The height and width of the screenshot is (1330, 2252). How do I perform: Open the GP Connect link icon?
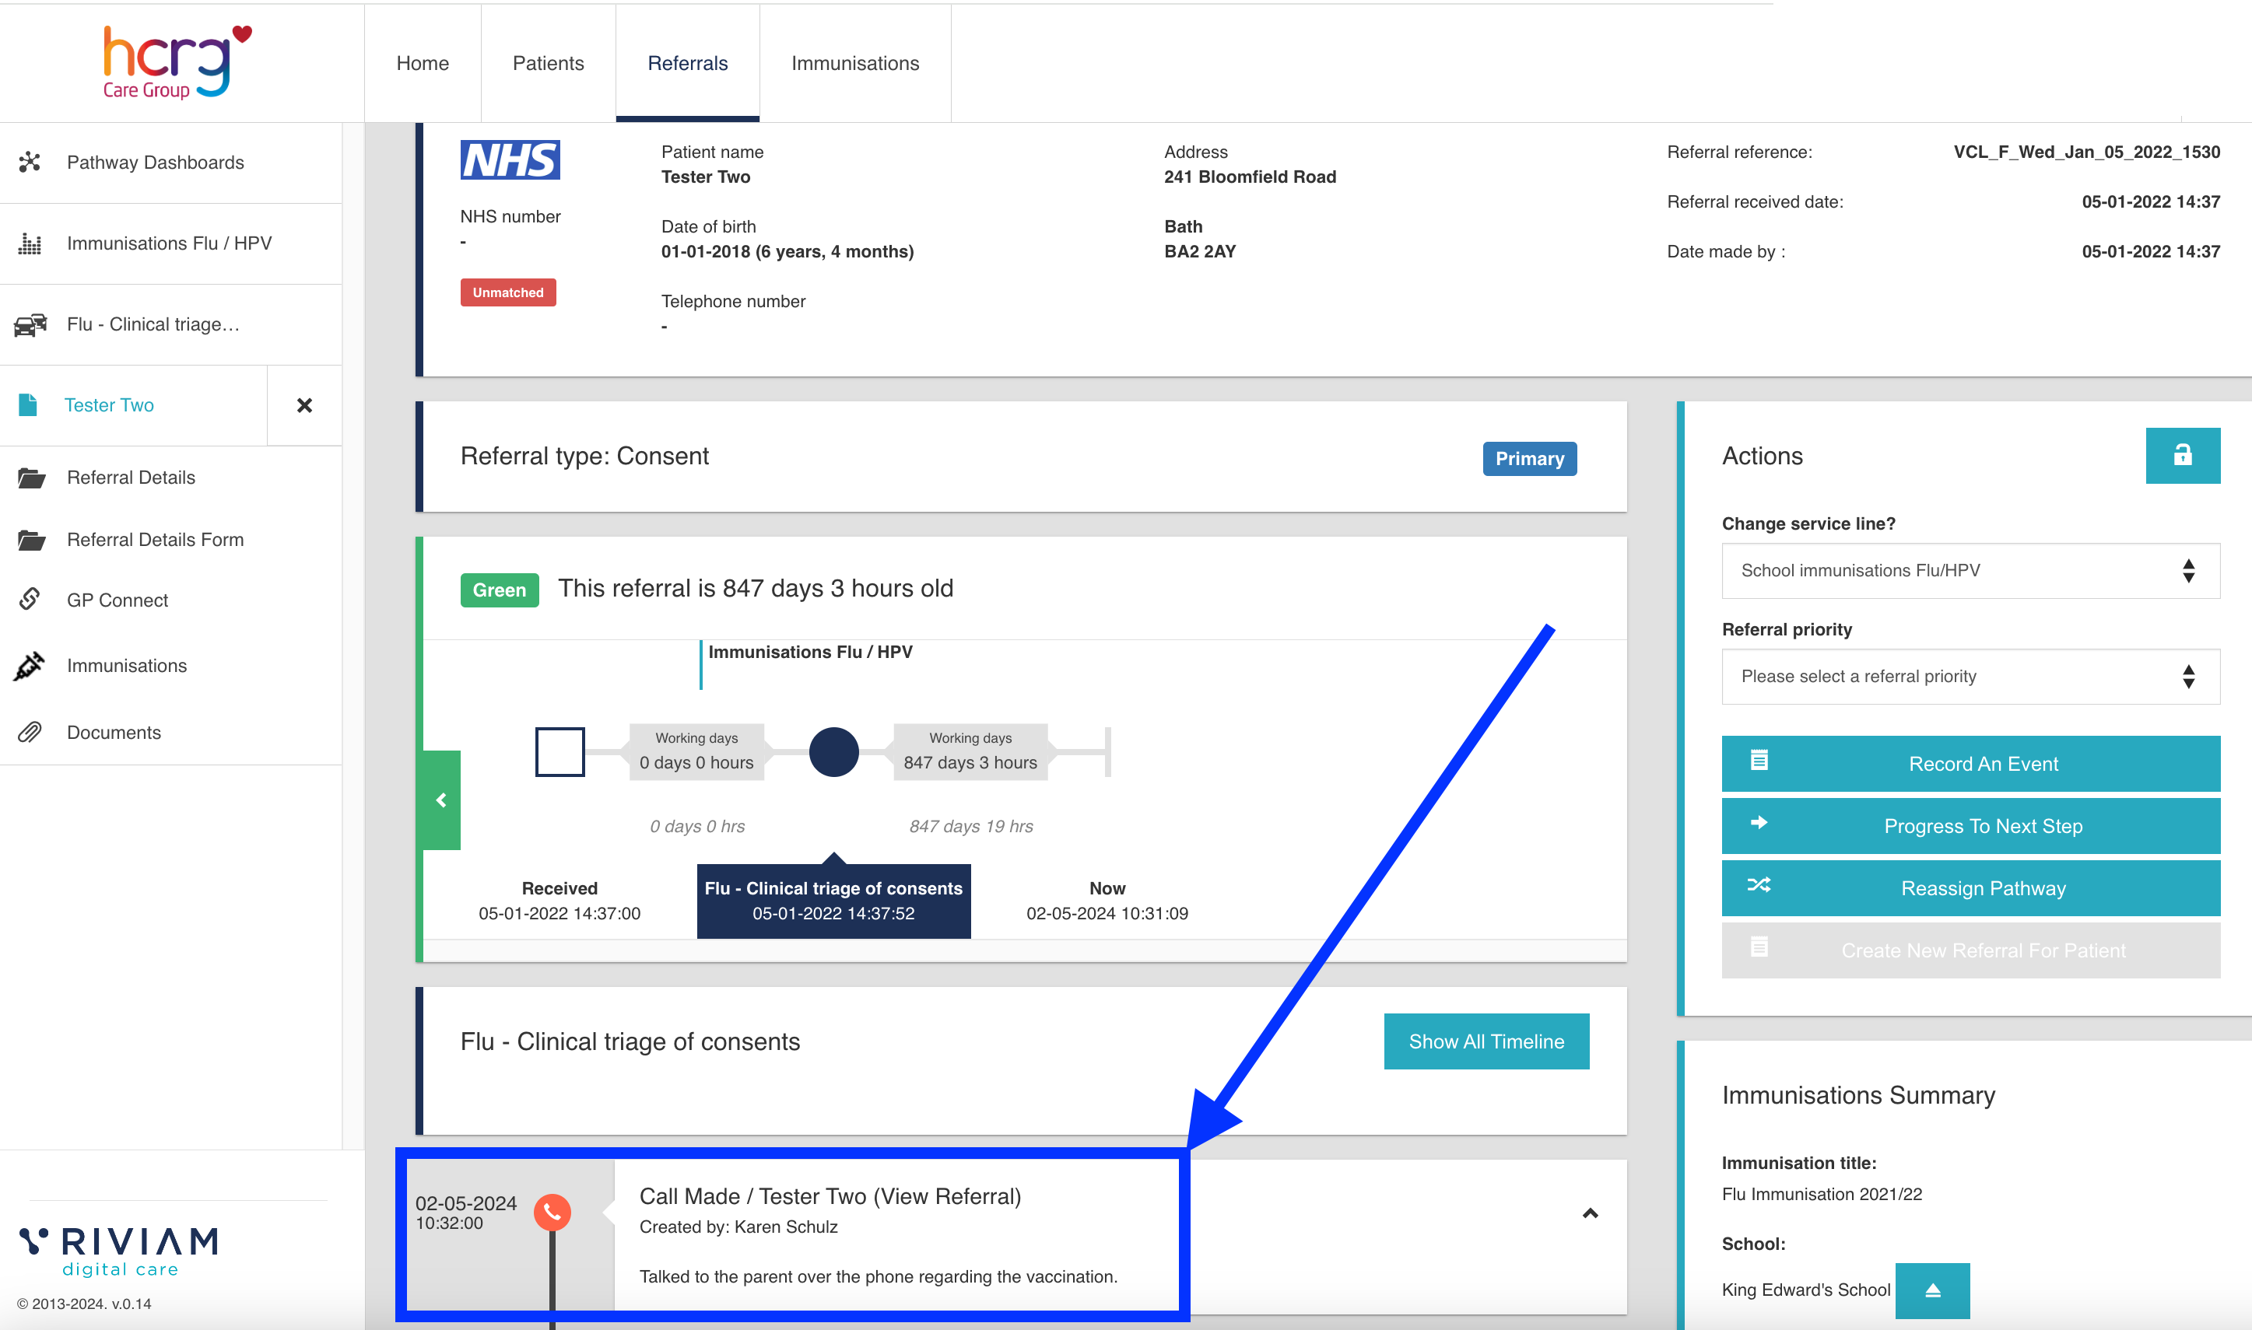[30, 600]
